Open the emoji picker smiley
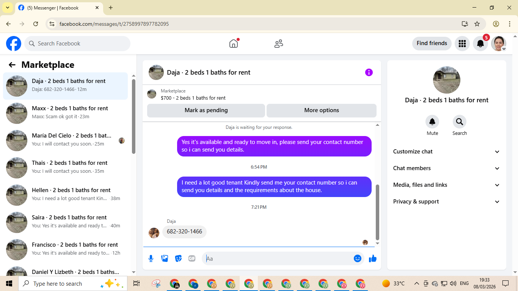The height and width of the screenshot is (291, 518). coord(358,258)
